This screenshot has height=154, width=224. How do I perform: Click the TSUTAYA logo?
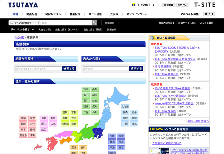(x=23, y=5)
